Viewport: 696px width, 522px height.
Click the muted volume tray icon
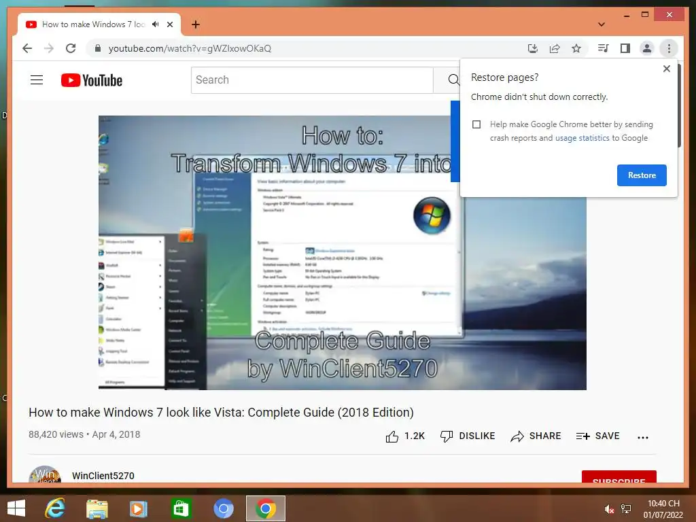point(609,509)
